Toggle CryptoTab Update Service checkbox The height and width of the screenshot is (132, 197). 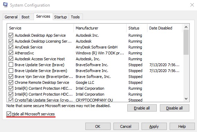(x=11, y=100)
